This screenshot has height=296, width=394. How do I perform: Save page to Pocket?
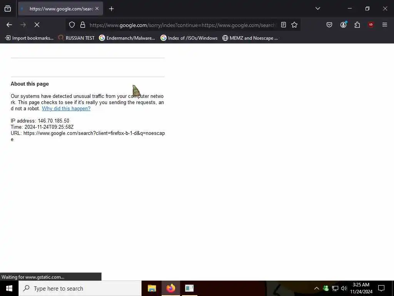point(329,25)
